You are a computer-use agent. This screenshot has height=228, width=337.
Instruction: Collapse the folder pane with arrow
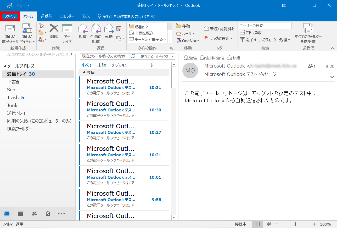point(71,54)
